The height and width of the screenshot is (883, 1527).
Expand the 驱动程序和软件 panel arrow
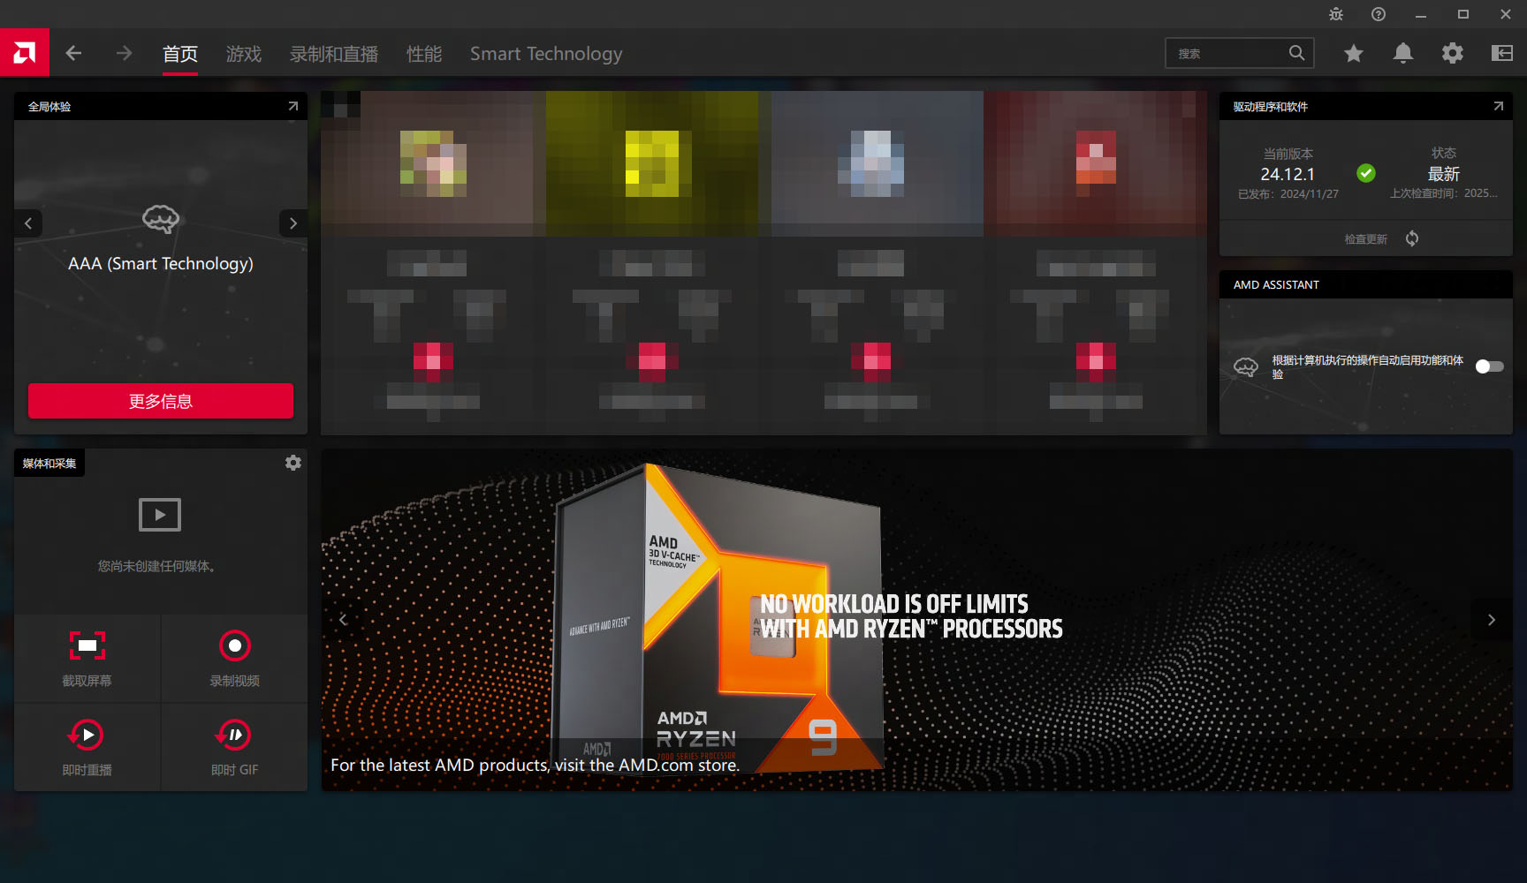(1498, 106)
